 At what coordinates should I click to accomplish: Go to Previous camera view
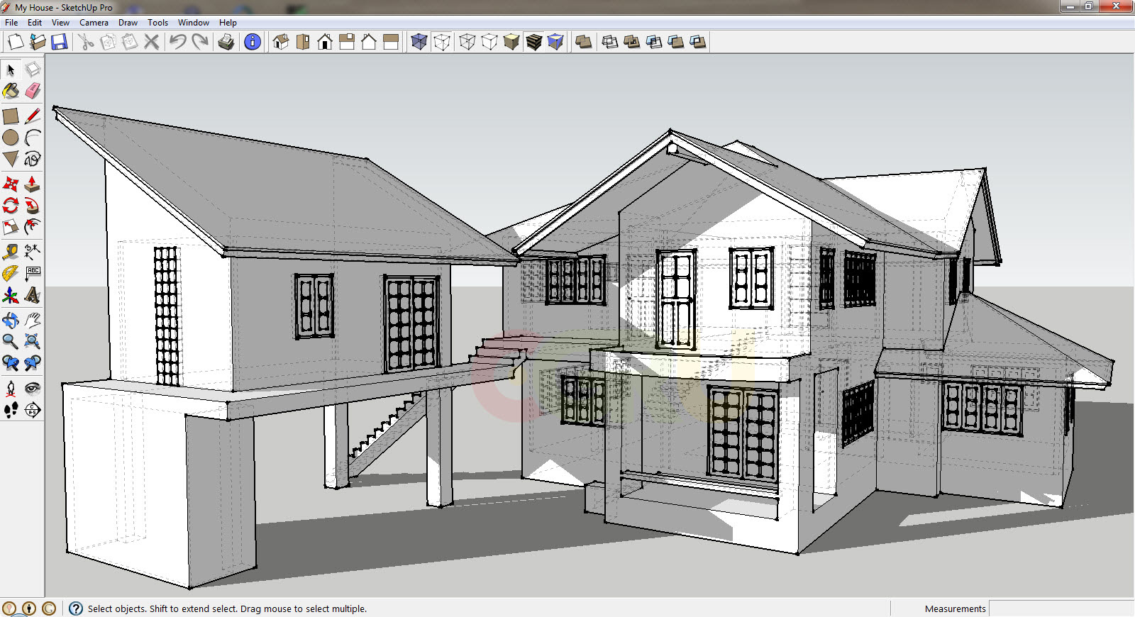click(x=11, y=363)
